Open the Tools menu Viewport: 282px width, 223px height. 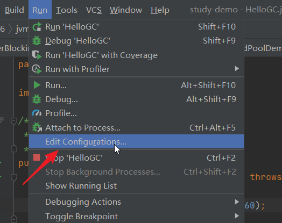pyautogui.click(x=67, y=10)
